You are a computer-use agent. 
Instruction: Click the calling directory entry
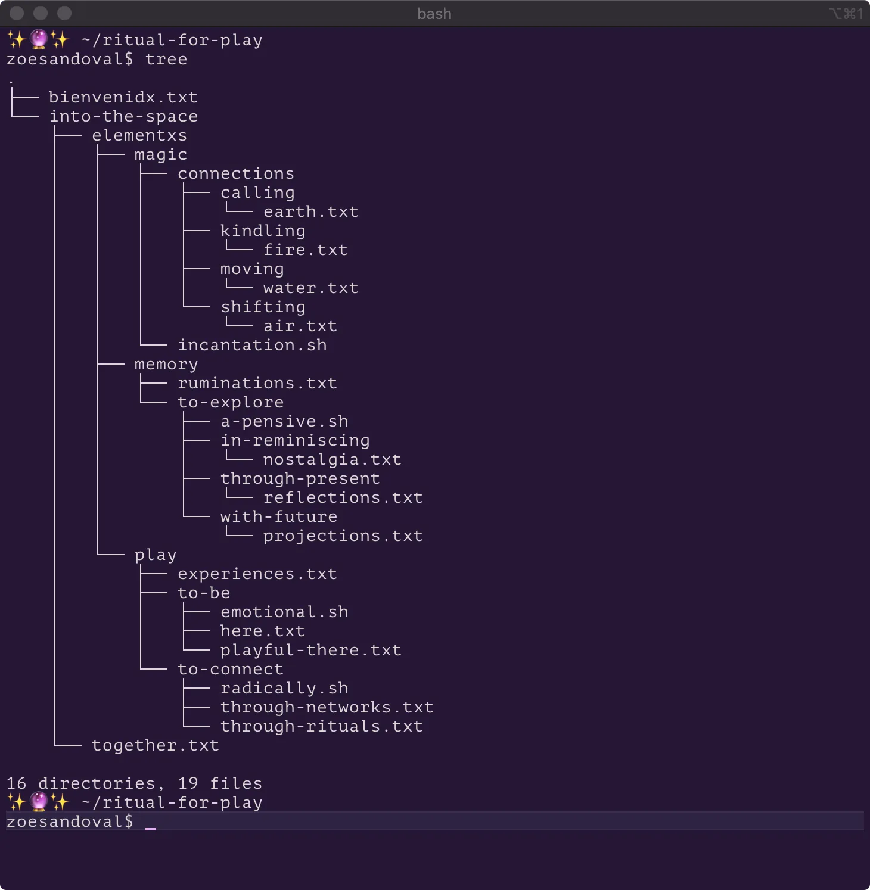click(x=257, y=193)
